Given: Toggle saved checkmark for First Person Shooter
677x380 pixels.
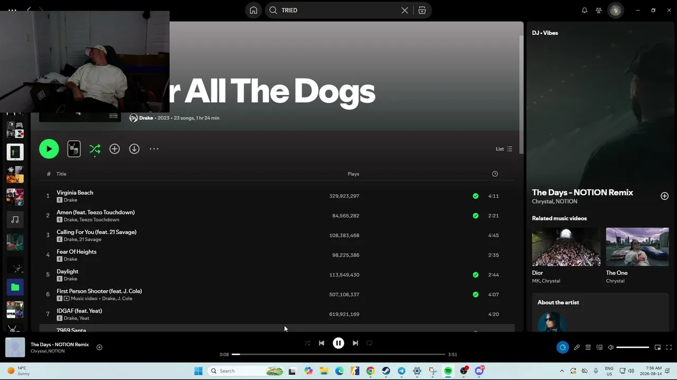Looking at the screenshot, I should pyautogui.click(x=475, y=294).
